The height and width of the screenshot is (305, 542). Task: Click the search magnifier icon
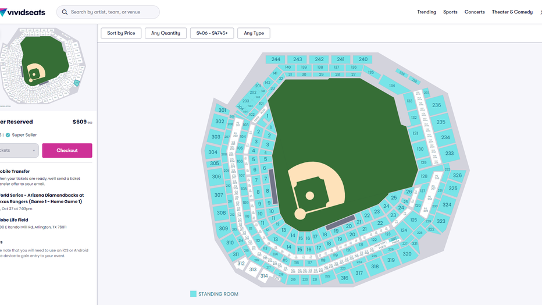[x=65, y=12]
